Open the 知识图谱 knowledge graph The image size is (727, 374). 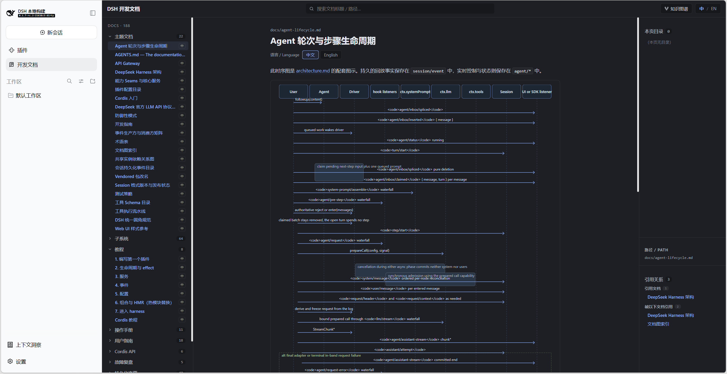[676, 9]
